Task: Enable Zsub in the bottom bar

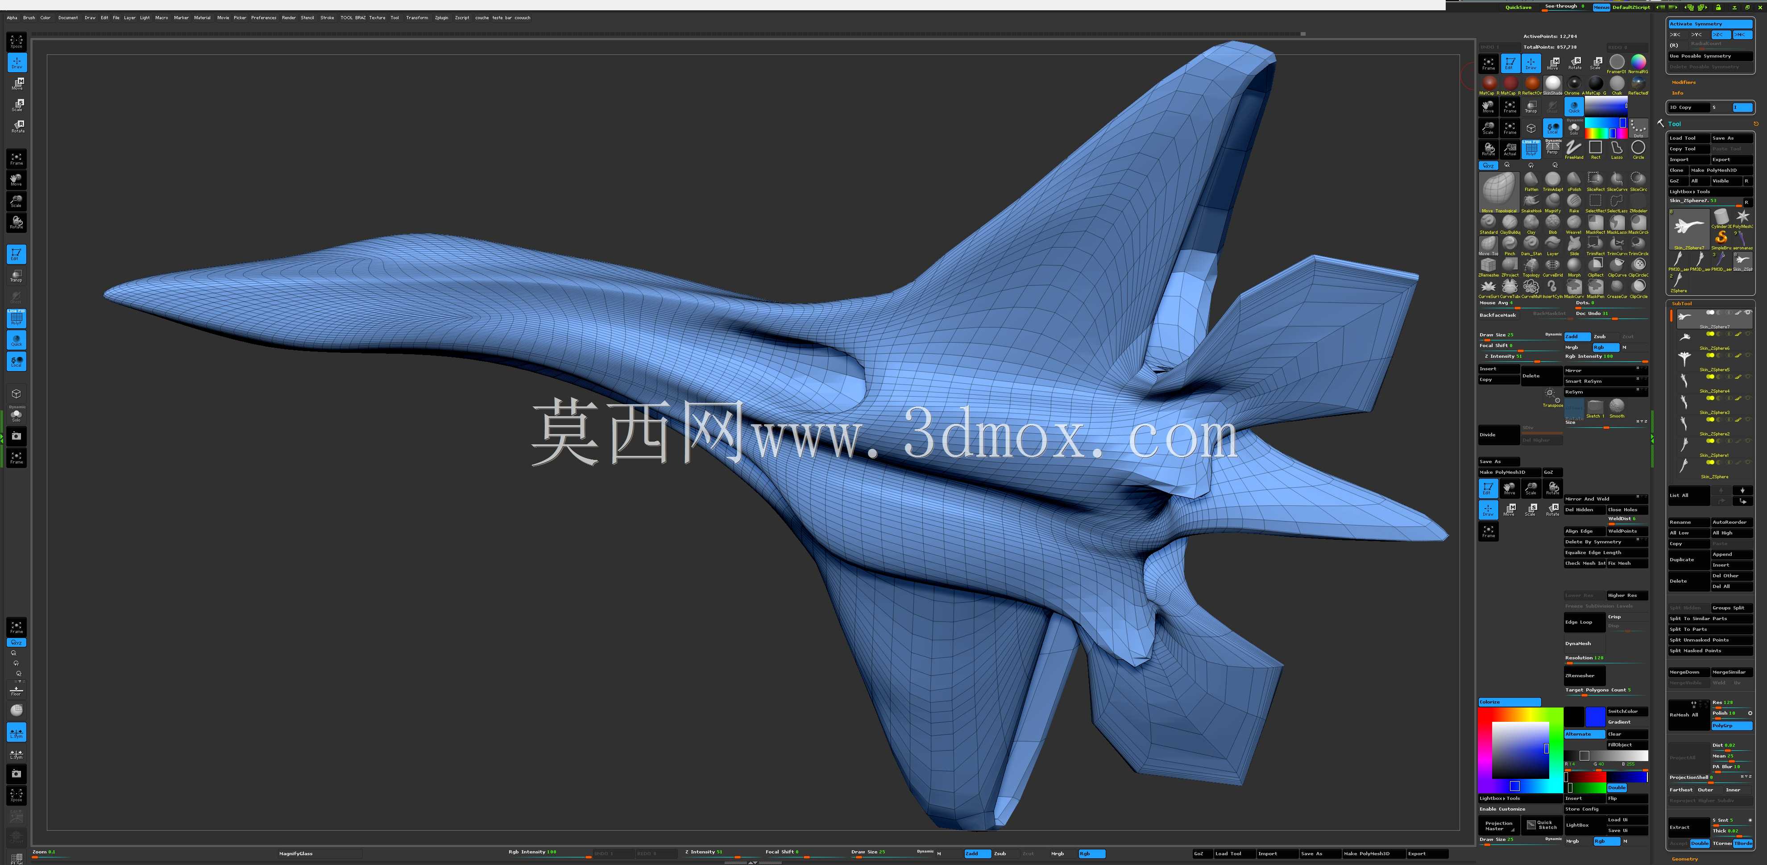Action: 1006,853
